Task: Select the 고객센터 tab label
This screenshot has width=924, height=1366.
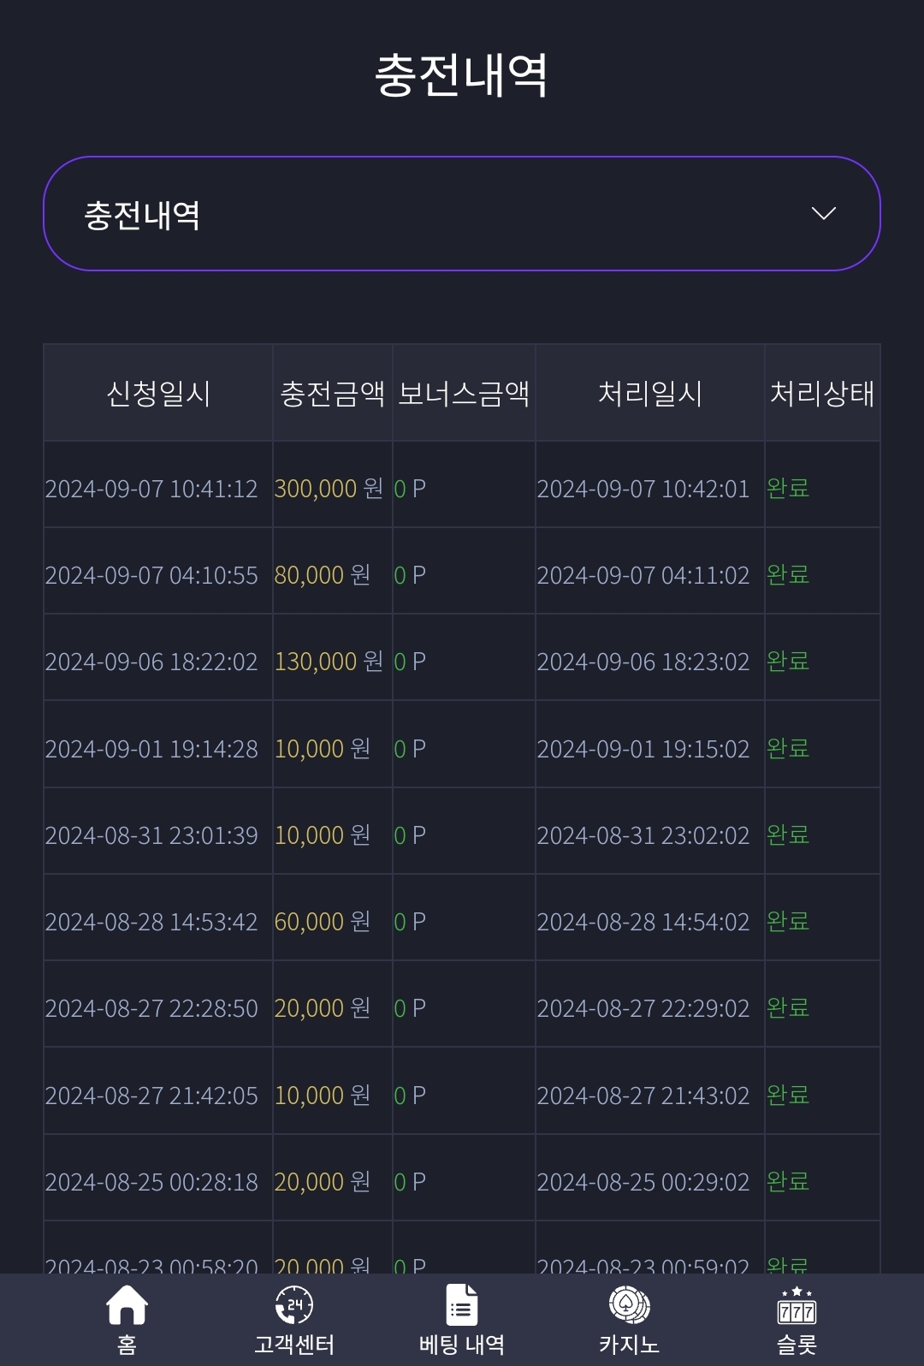Action: pyautogui.click(x=293, y=1345)
